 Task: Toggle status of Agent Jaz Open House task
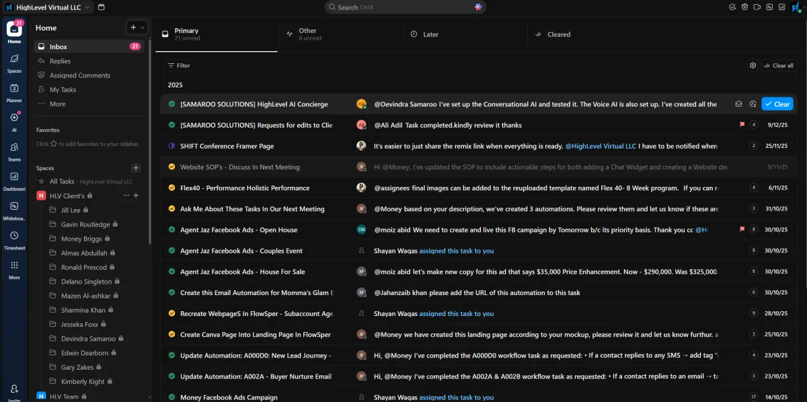[x=171, y=230]
